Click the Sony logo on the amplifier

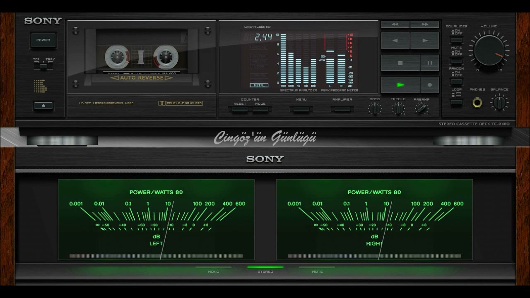(265, 159)
